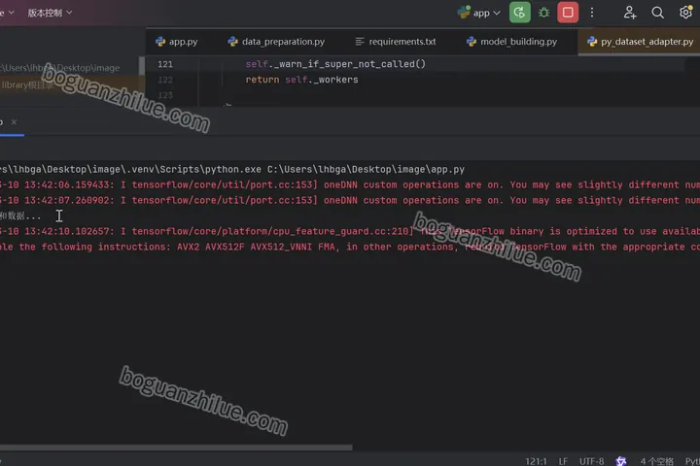Open the add user collaboration icon
700x466 pixels.
630,13
